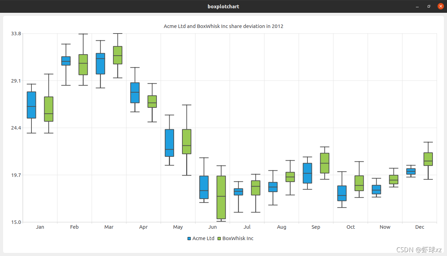
Task: Click the 29.1 y-axis value
Action: (16, 80)
